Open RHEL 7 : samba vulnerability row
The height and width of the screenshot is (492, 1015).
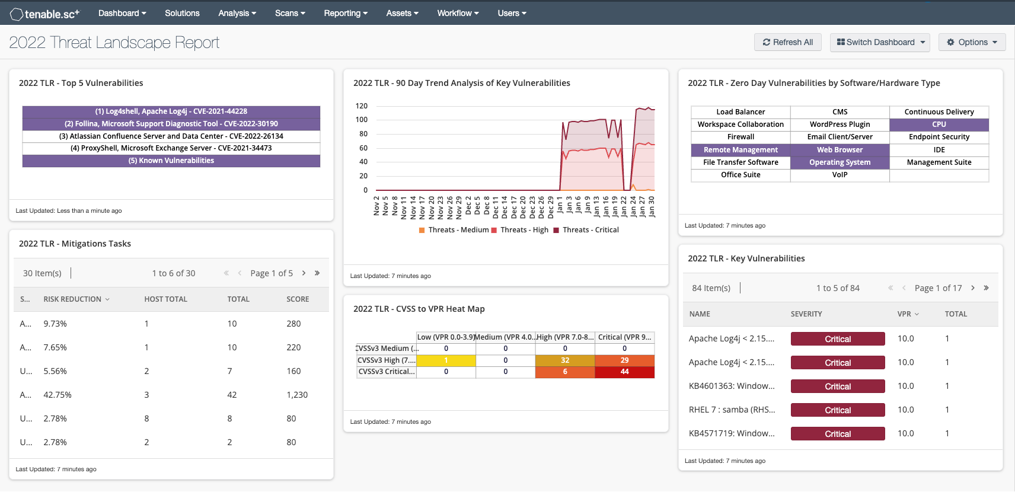(840, 410)
